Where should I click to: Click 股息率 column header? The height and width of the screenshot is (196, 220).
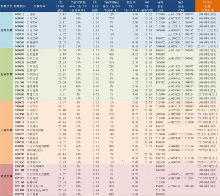pyautogui.click(x=131, y=6)
